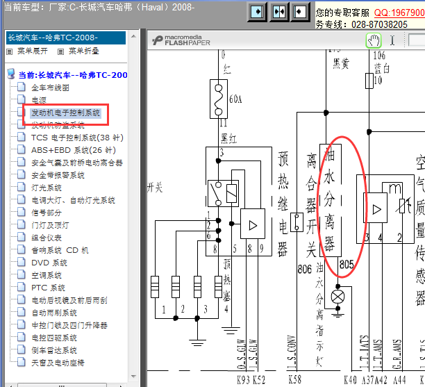425x387 pixels.
Task: Open 门灯及顶灯 diagram
Action: pos(50,225)
